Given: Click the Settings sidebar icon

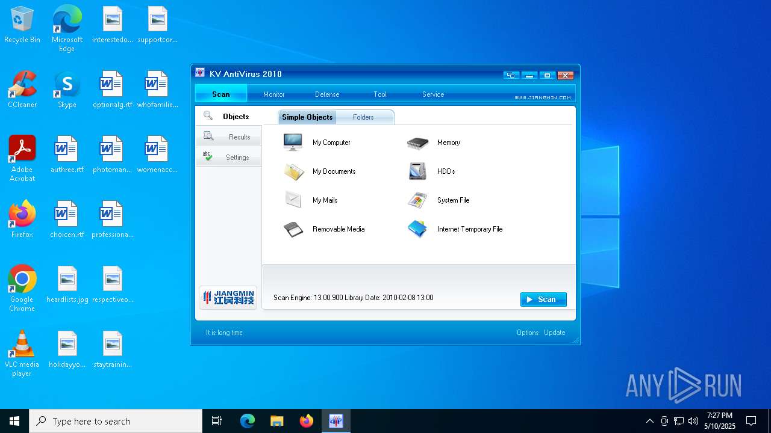Looking at the screenshot, I should coord(208,156).
